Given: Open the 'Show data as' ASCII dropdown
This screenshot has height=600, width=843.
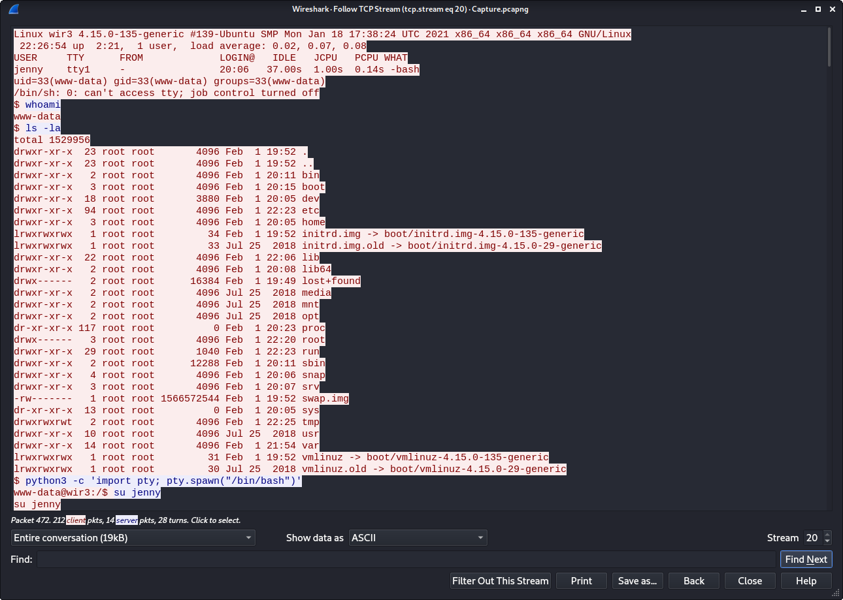Looking at the screenshot, I should click(x=418, y=538).
